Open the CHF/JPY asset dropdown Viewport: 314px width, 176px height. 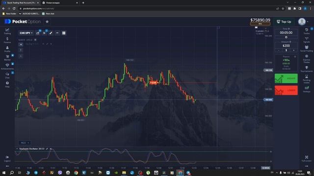click(x=26, y=33)
